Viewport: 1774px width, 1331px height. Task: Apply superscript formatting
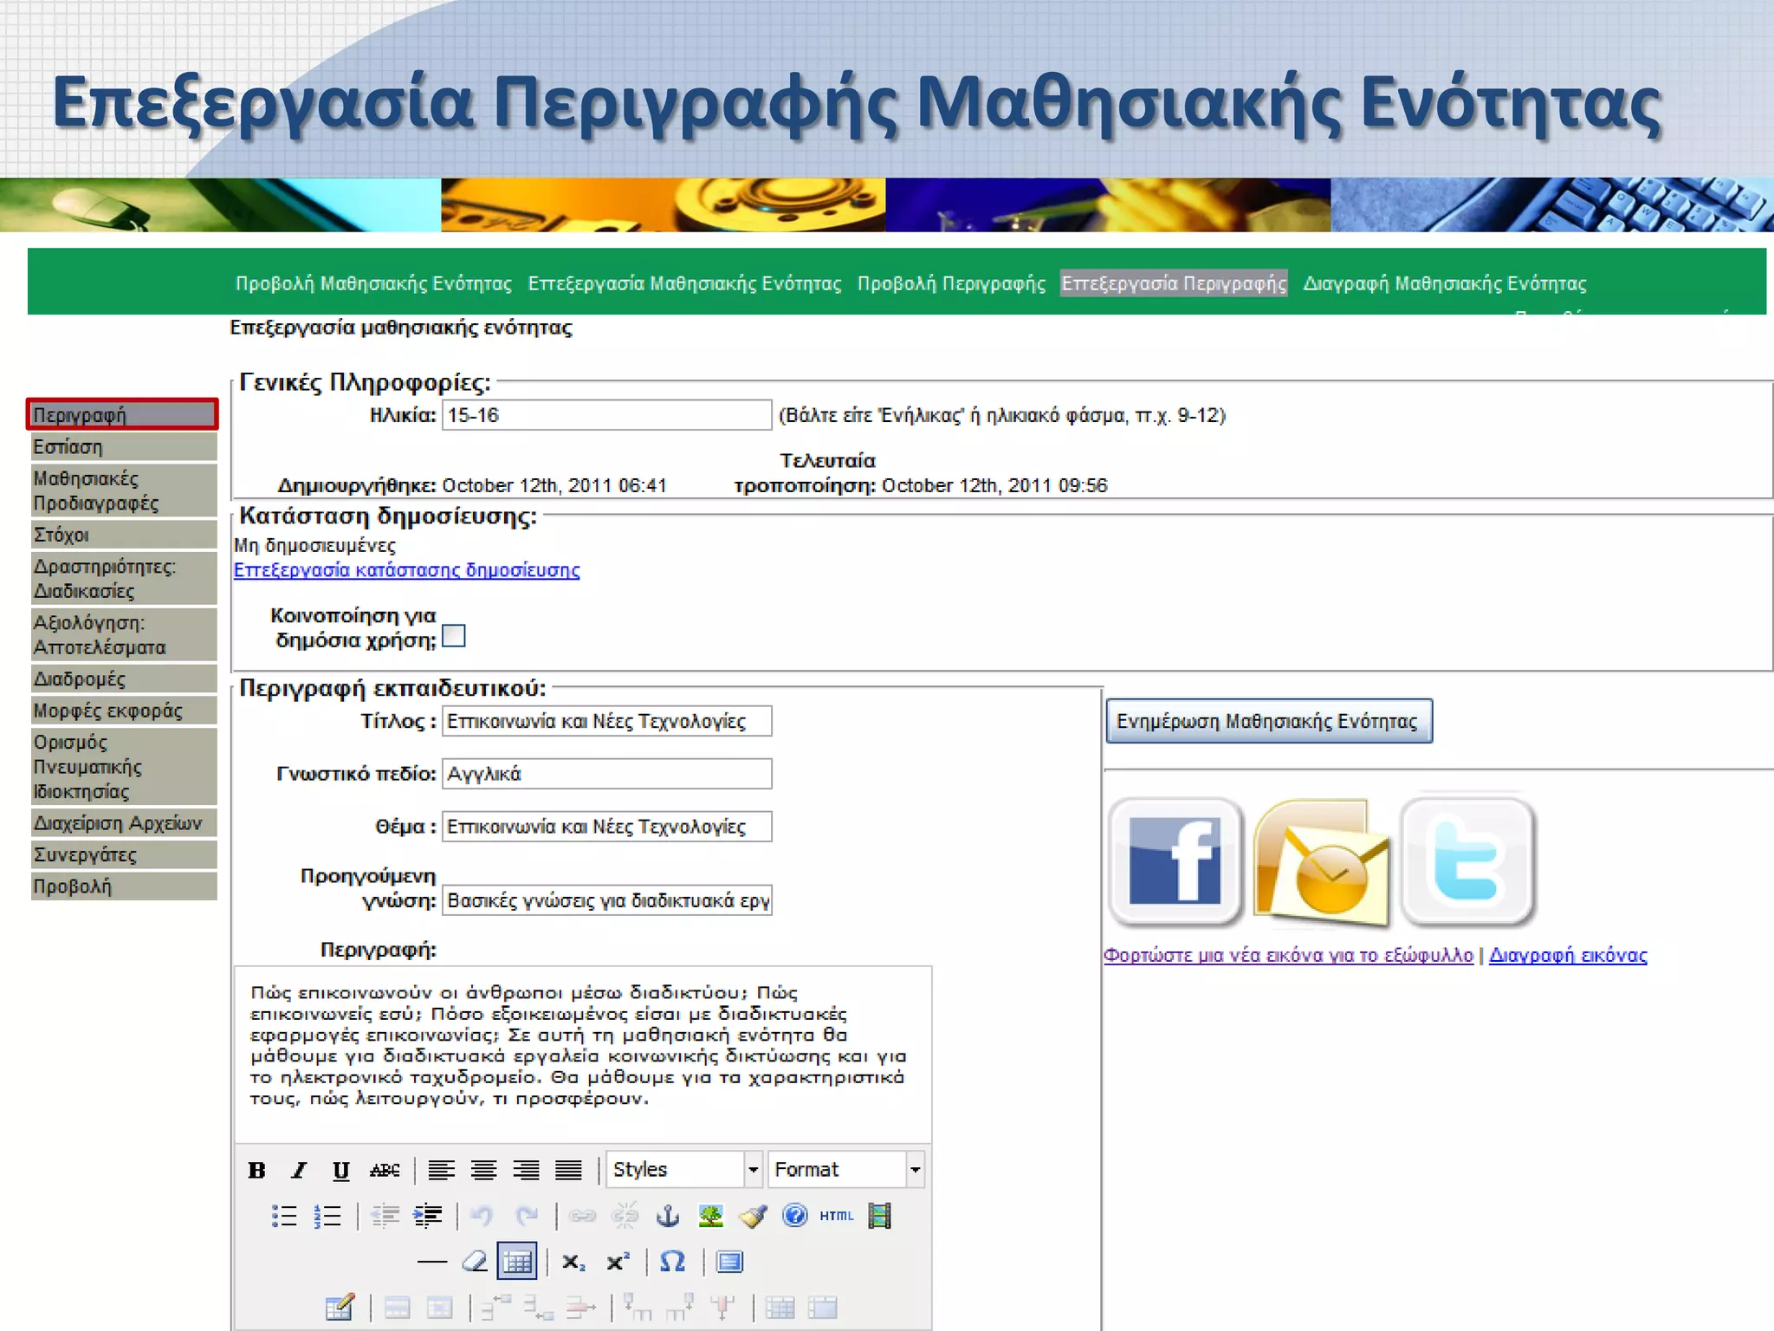tap(618, 1262)
